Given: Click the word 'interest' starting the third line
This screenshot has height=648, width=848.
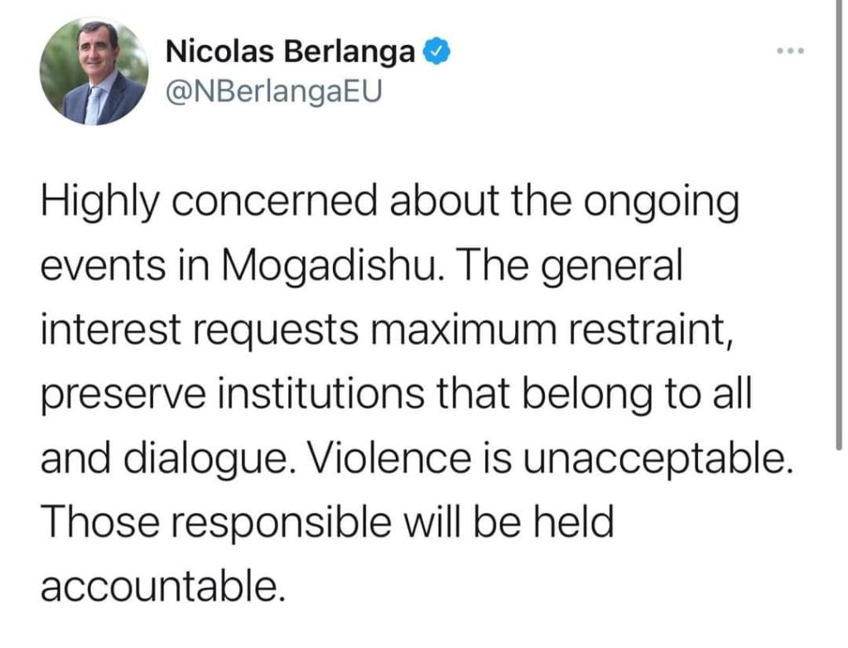Looking at the screenshot, I should 111,331.
